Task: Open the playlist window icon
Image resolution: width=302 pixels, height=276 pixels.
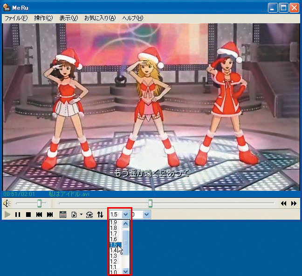Action: (x=63, y=215)
